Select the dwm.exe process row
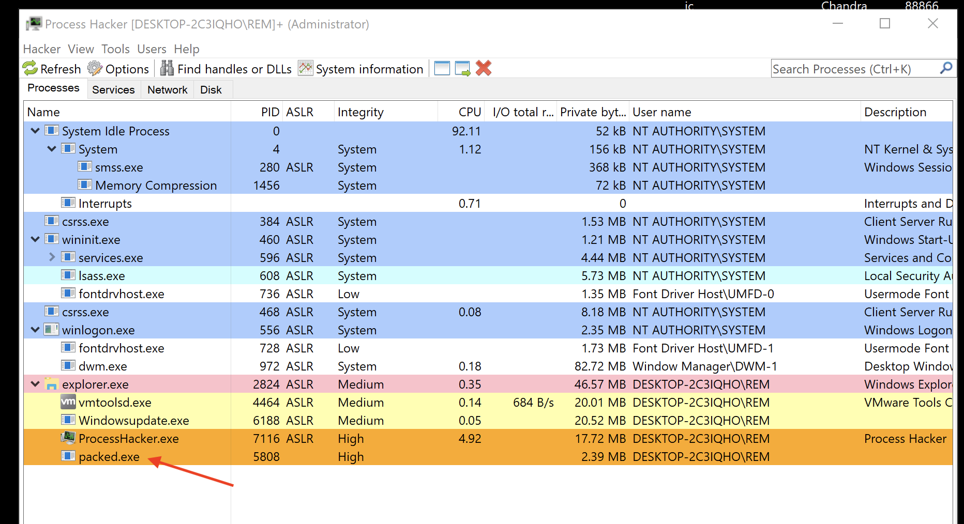 (488, 366)
